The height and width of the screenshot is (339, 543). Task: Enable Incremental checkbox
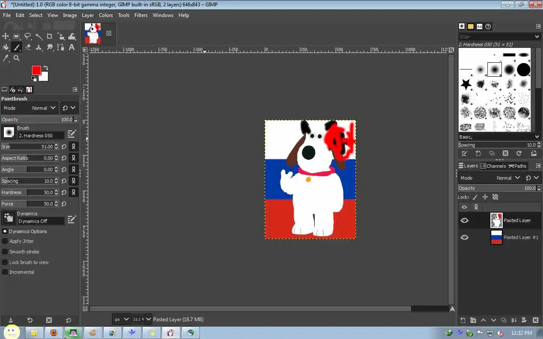point(5,272)
